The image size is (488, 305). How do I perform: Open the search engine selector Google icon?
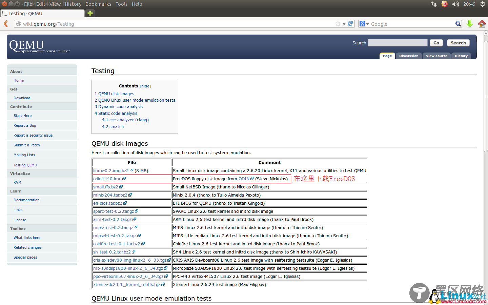[x=364, y=24]
